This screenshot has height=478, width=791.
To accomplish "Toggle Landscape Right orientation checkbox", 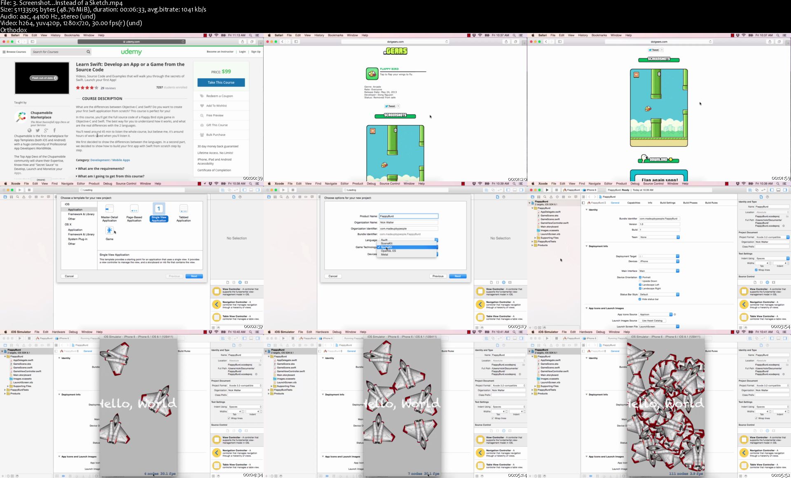I will pyautogui.click(x=640, y=288).
